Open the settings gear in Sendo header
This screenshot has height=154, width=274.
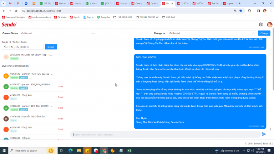click(260, 25)
